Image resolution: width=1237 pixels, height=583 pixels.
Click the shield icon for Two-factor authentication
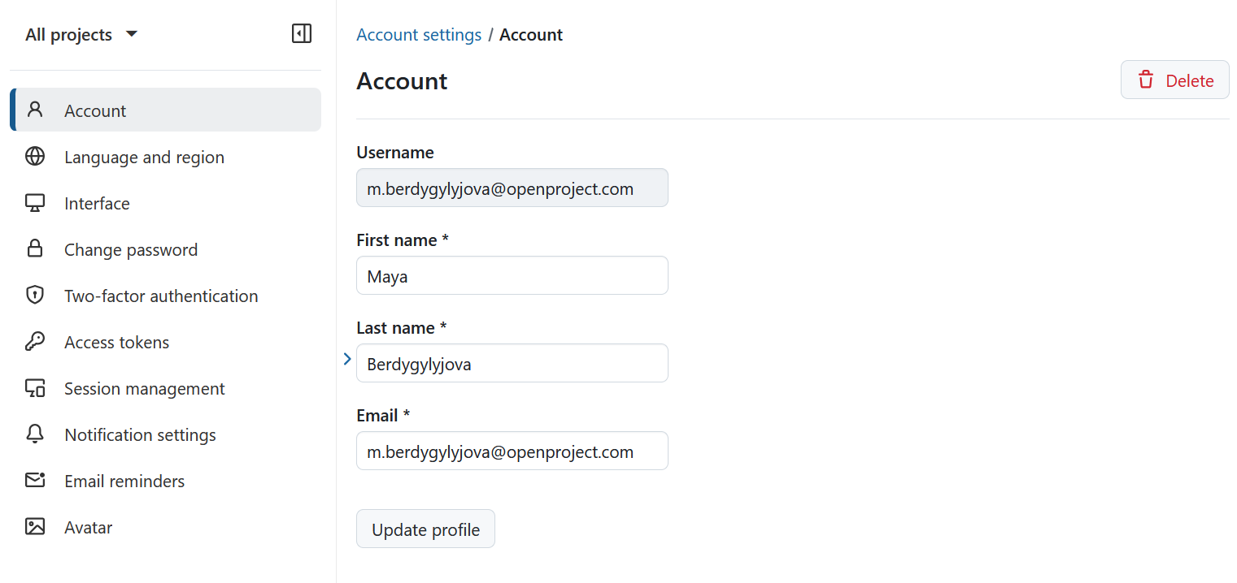(x=35, y=296)
